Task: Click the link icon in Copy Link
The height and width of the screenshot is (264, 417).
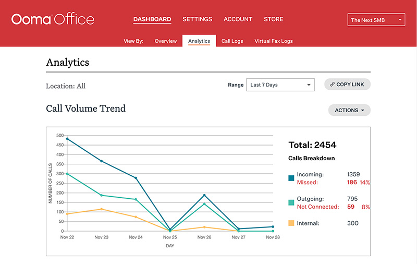Action: 332,85
